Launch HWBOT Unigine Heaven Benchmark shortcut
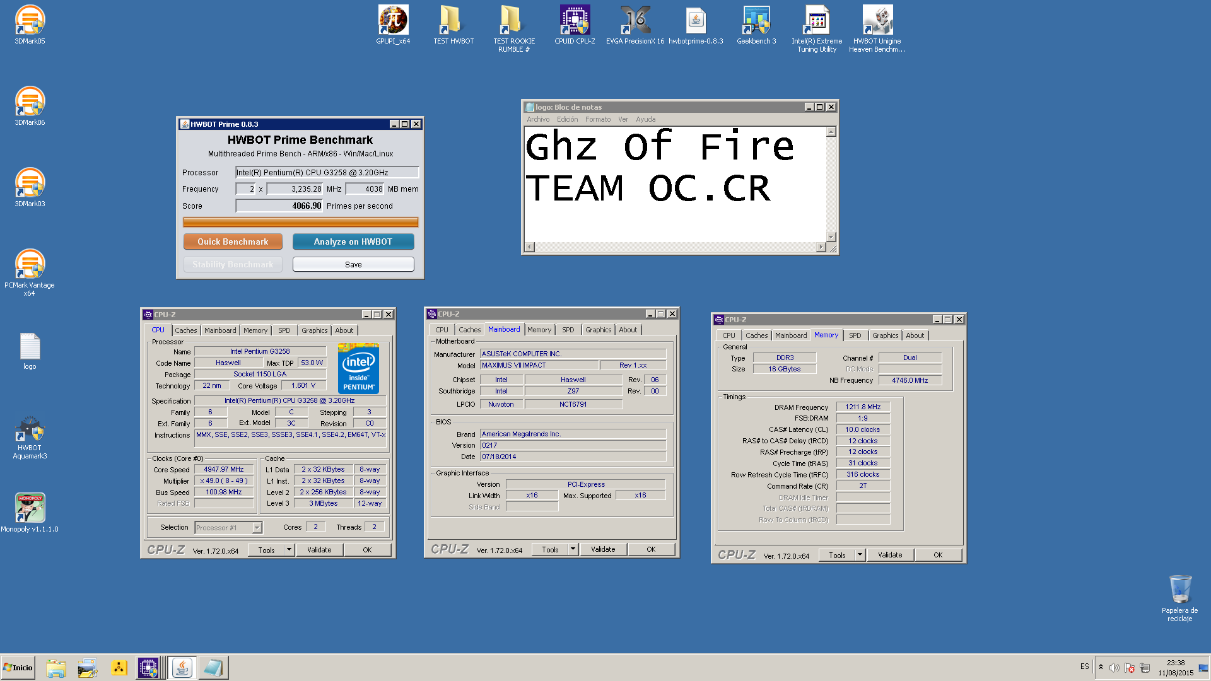This screenshot has width=1211, height=681. (x=877, y=28)
